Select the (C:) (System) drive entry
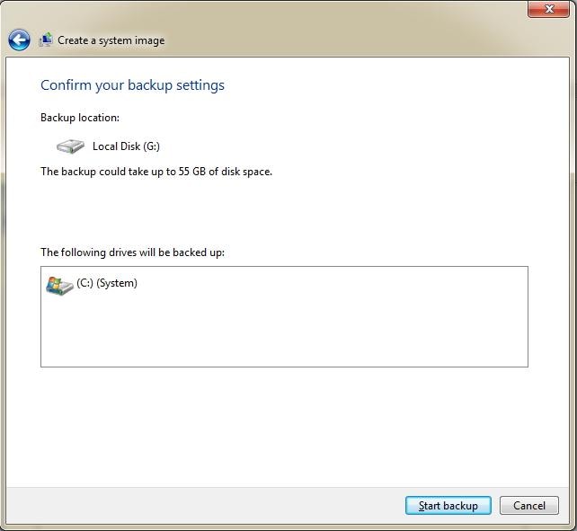 (92, 286)
